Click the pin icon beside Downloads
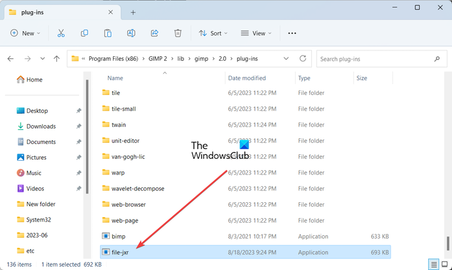This screenshot has width=452, height=270. pos(78,127)
